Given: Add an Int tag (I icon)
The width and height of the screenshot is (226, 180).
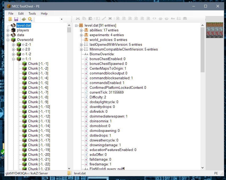Looking at the screenshot, I should point(130,19).
